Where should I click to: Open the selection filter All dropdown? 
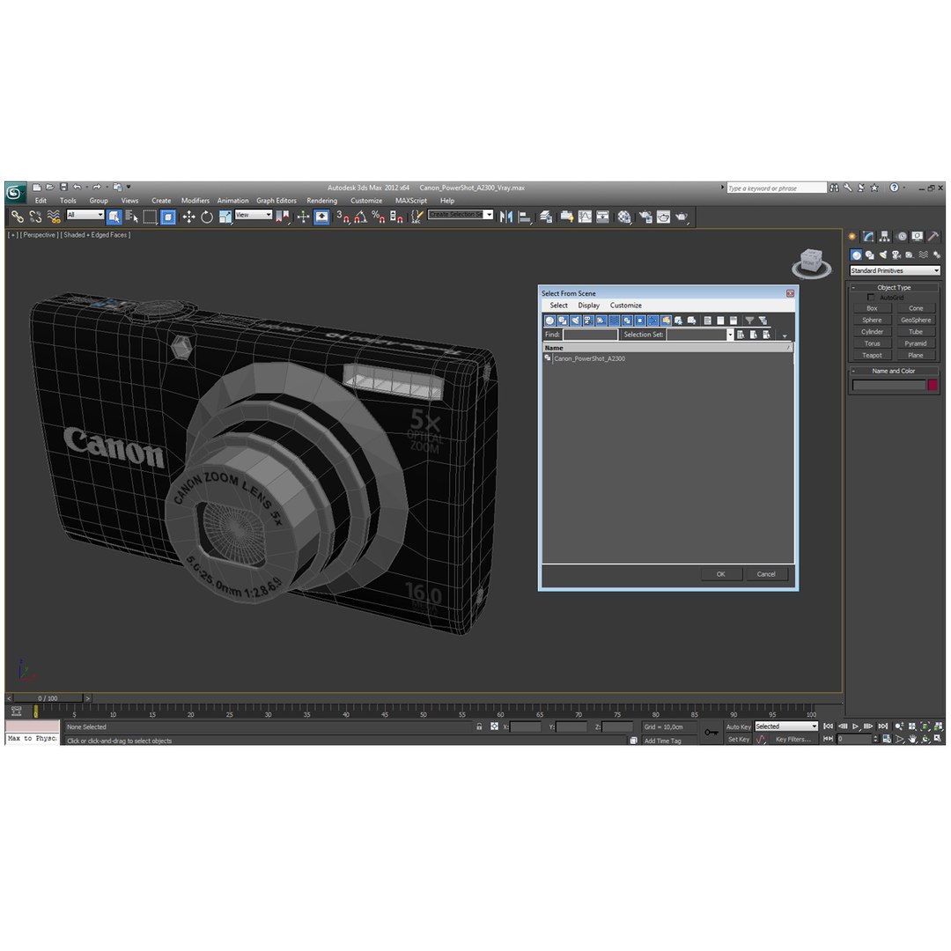pyautogui.click(x=85, y=215)
